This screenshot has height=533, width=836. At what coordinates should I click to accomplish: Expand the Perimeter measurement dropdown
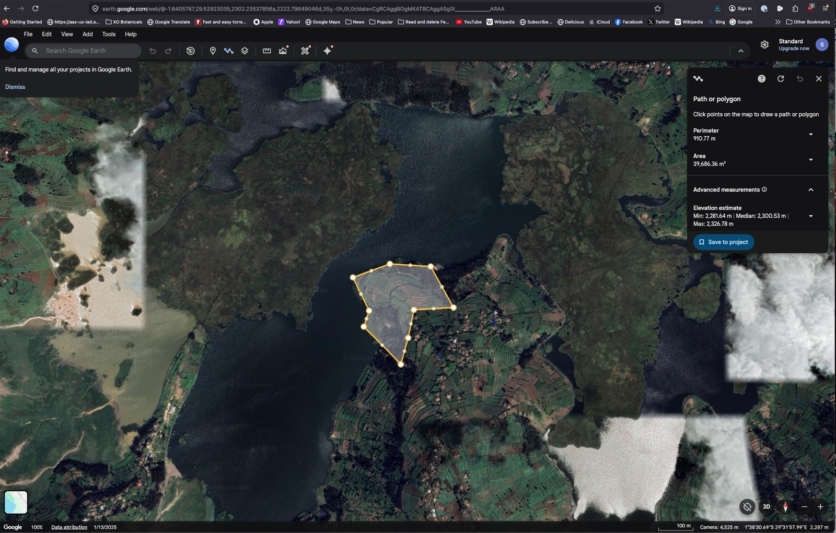pyautogui.click(x=810, y=134)
